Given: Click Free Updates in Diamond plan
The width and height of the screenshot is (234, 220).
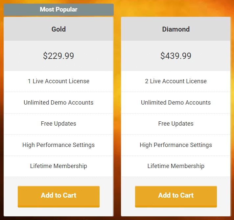Looking at the screenshot, I should pos(176,124).
